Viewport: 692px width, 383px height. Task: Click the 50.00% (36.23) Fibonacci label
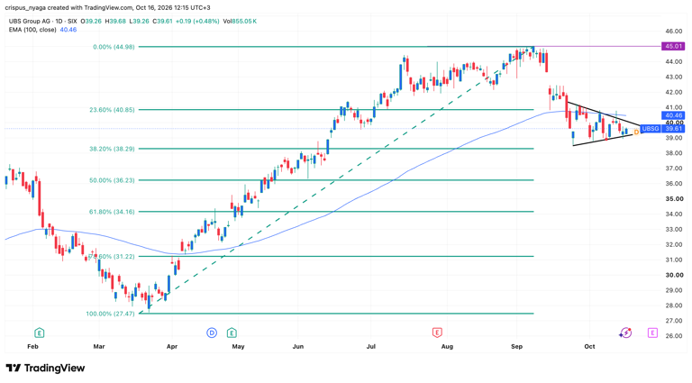pyautogui.click(x=112, y=180)
